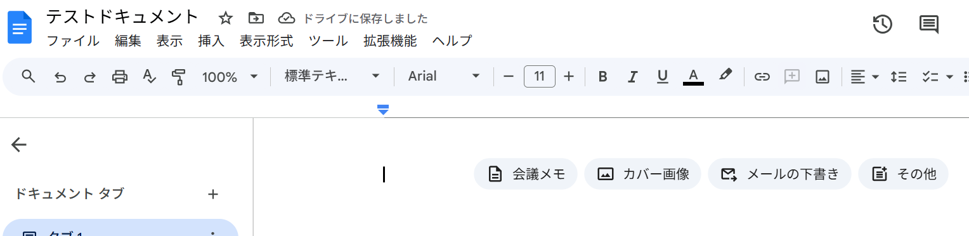Toggle underline formatting
Viewport: 969px width, 236px height.
(x=663, y=77)
